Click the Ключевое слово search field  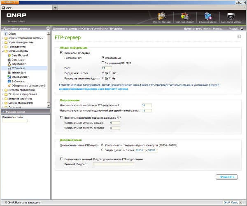pos(15,121)
